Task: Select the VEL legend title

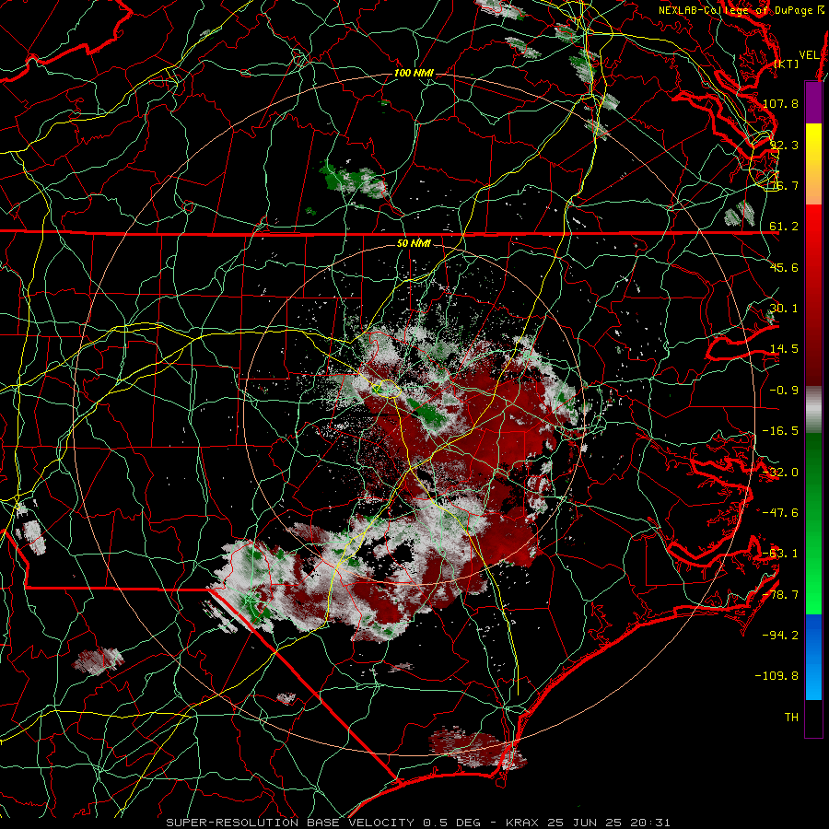Action: pos(809,55)
